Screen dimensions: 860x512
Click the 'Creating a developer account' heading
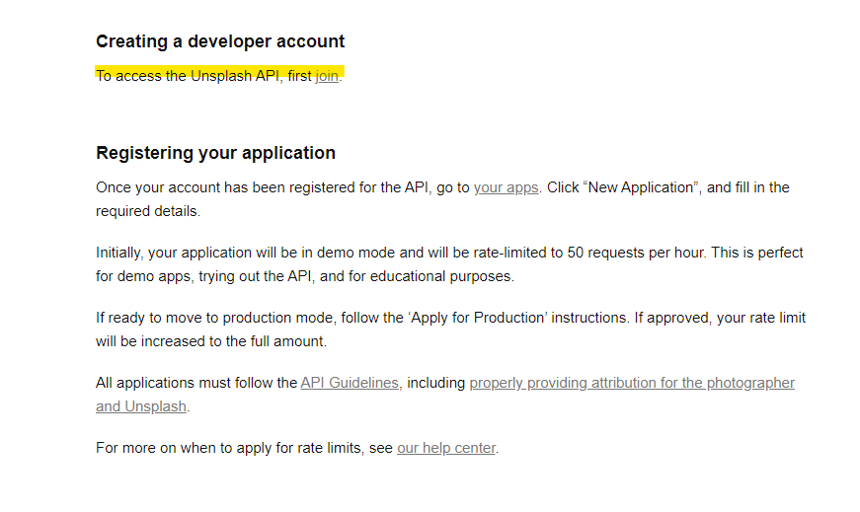(220, 41)
